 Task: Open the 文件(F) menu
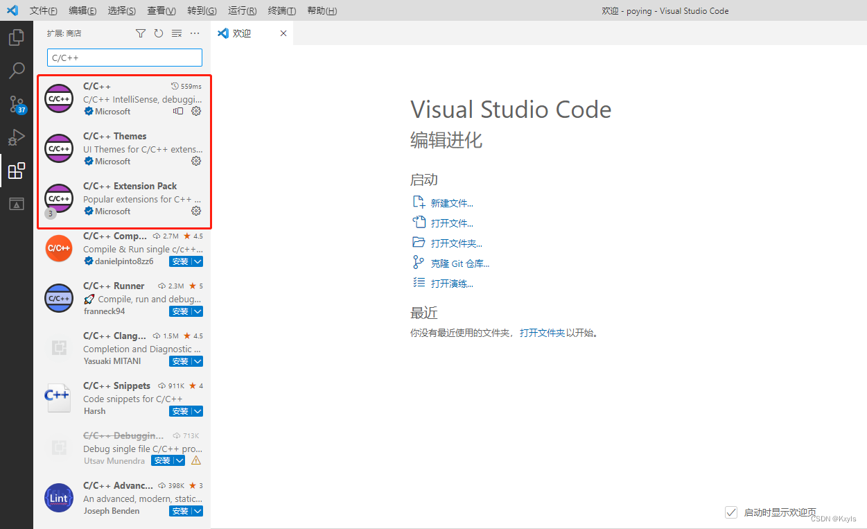point(44,10)
